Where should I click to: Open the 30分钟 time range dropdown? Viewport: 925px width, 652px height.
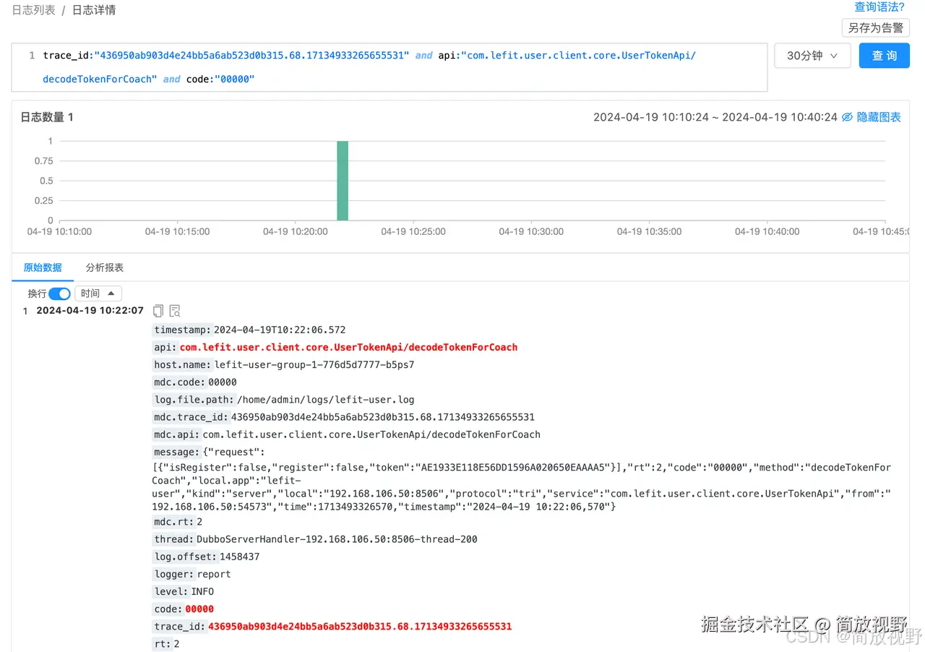click(x=812, y=56)
